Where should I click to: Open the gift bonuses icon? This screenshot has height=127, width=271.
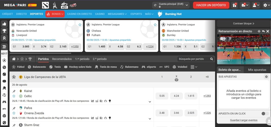[234, 5]
